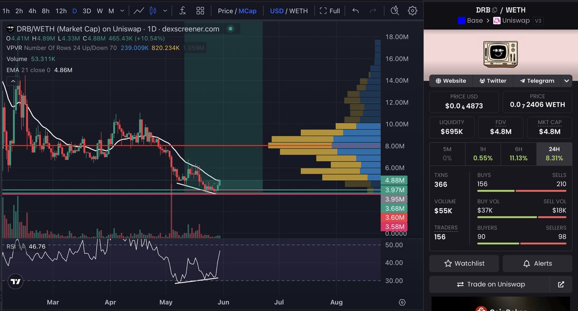Screen dimensions: 578x311
Task: Expand more social links chevron
Action: pos(566,81)
